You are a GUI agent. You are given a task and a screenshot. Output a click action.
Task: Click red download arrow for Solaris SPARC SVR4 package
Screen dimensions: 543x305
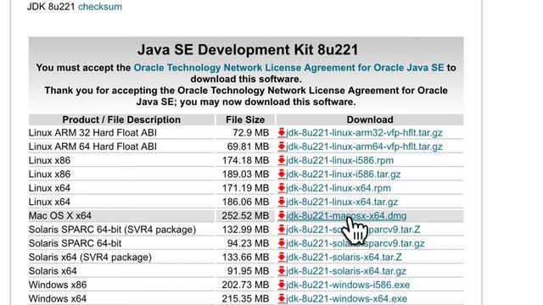coord(282,230)
